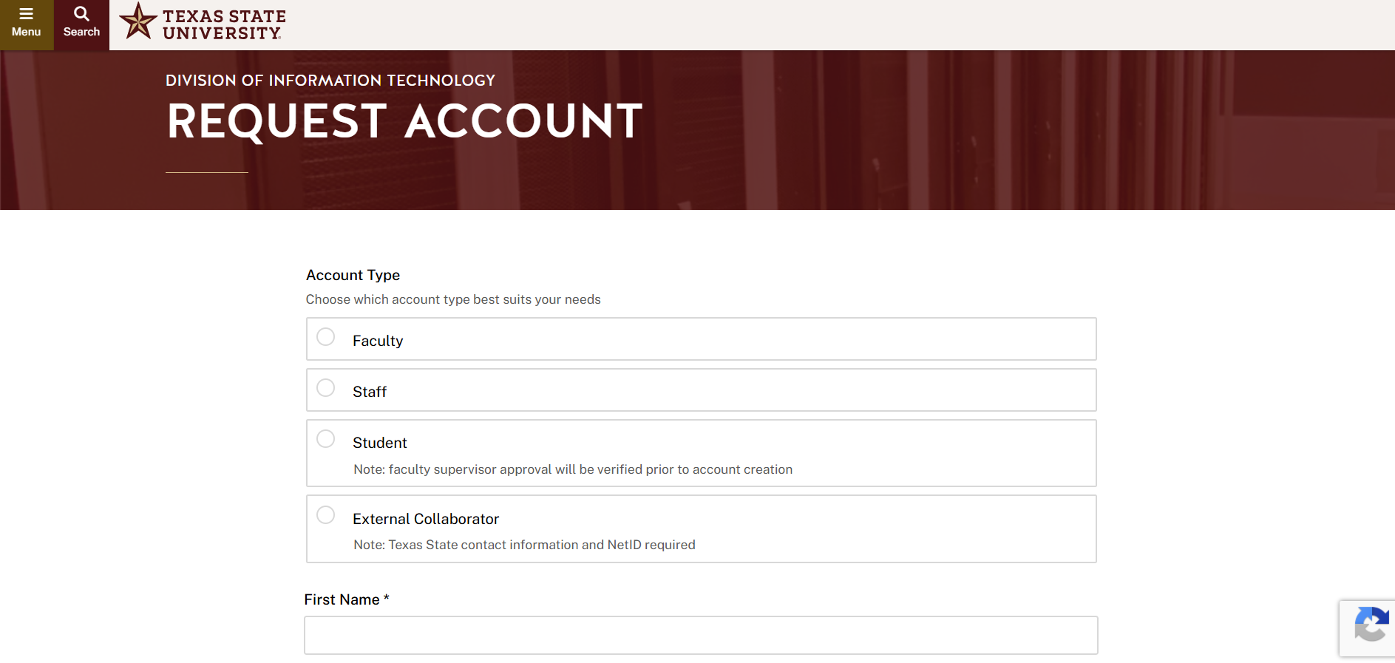Select the Faculty radio button
The image size is (1395, 663).
click(x=325, y=337)
